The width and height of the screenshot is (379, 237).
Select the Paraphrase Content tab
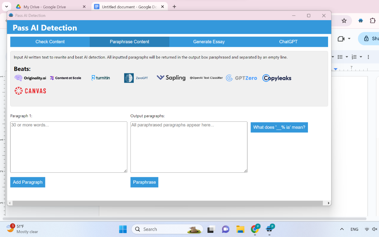[x=129, y=42]
